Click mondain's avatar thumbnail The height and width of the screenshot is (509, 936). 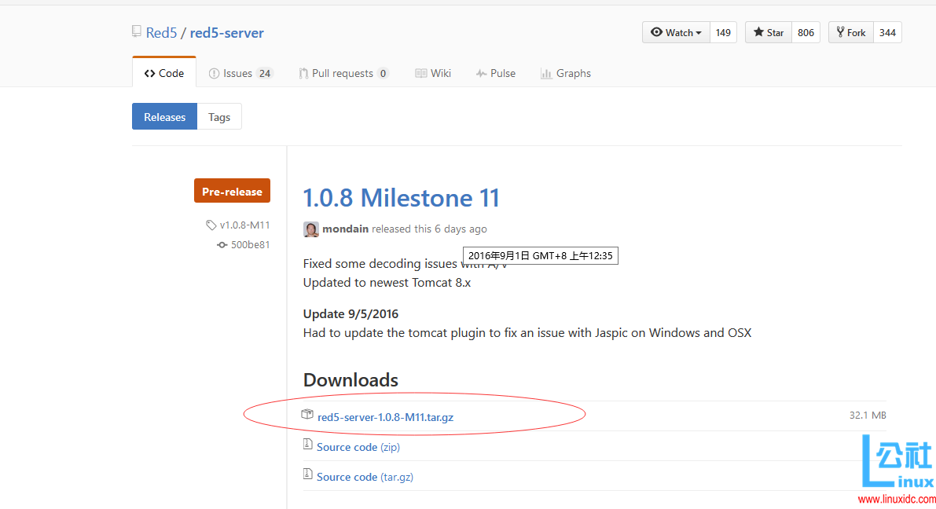[x=311, y=229]
